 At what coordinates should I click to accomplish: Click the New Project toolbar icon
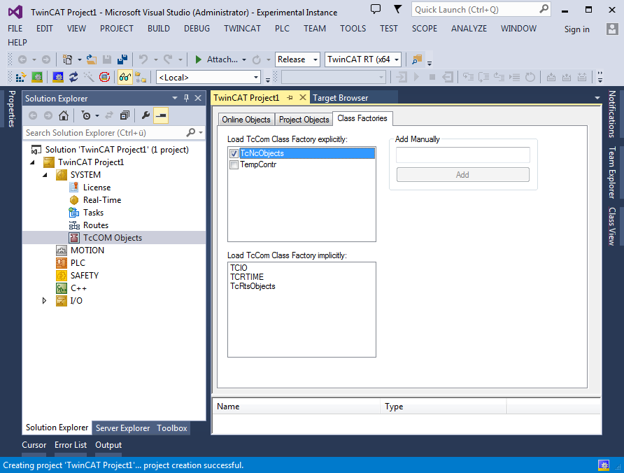tap(68, 59)
